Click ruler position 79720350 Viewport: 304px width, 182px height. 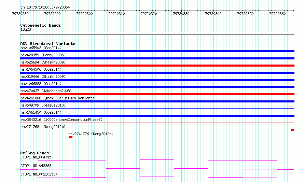pos(246,14)
